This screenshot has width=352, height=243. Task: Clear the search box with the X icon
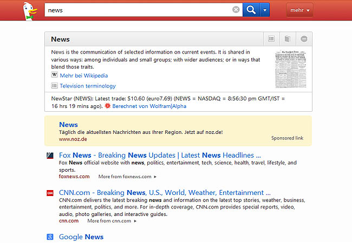point(236,10)
